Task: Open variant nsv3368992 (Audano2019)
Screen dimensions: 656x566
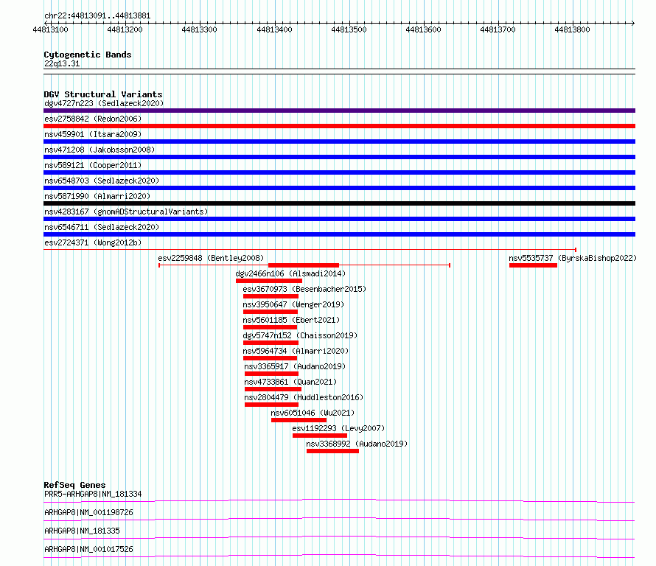Action: (x=357, y=444)
